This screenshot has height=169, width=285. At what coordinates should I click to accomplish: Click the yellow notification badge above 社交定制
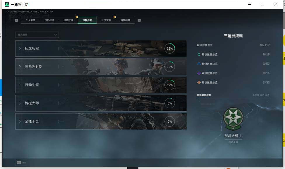114,17
